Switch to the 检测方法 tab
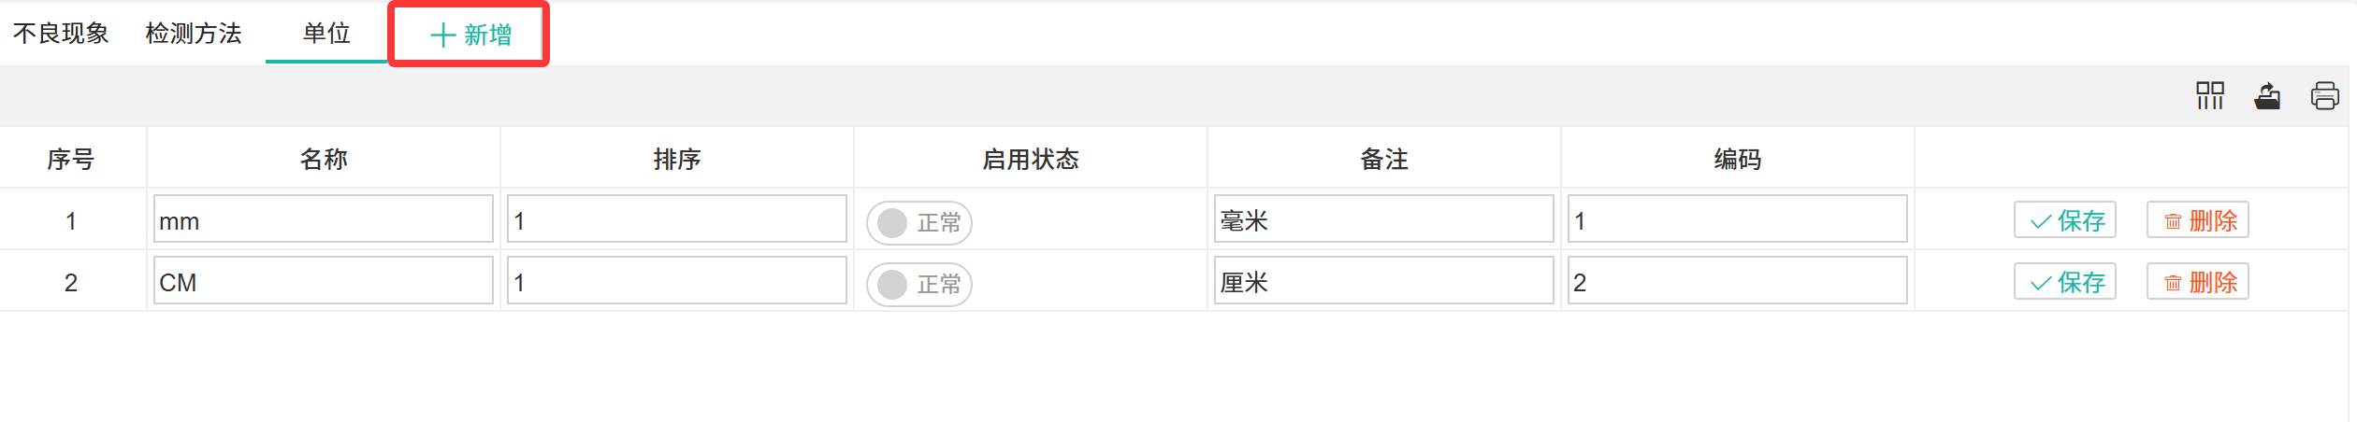Viewport: 2357px width, 422px height. pos(194,34)
